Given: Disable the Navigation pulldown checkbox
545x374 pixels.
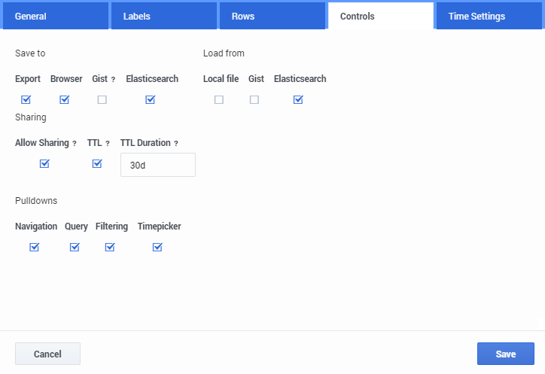Looking at the screenshot, I should [34, 247].
